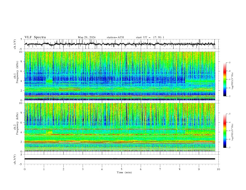This screenshot has height=190, width=246.
Task: Click the 'Time (min)' axis title
Action: coord(124,172)
